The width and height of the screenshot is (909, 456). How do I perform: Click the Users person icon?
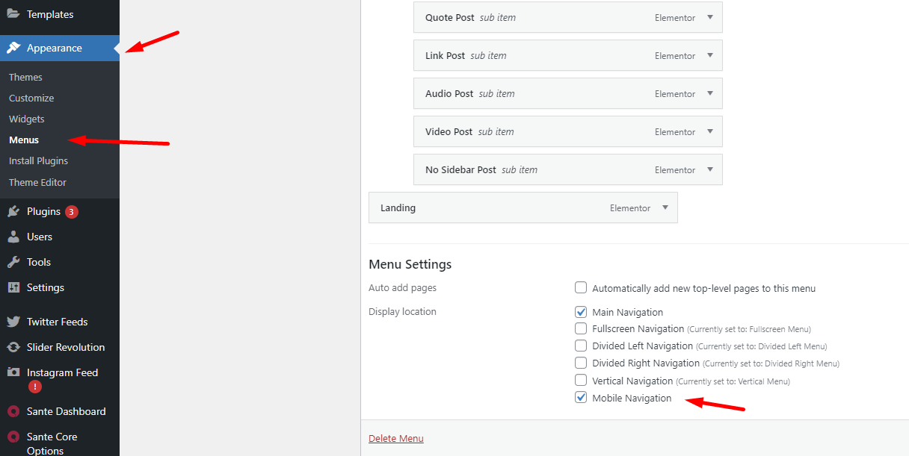click(x=13, y=237)
